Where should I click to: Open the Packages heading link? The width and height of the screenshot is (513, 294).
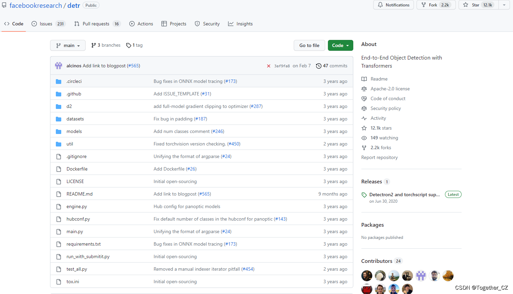point(373,225)
